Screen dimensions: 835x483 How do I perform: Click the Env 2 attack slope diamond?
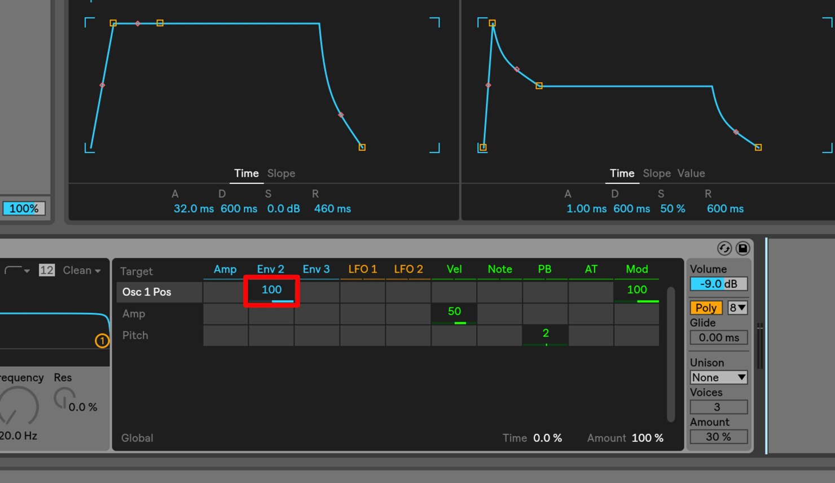pos(488,85)
